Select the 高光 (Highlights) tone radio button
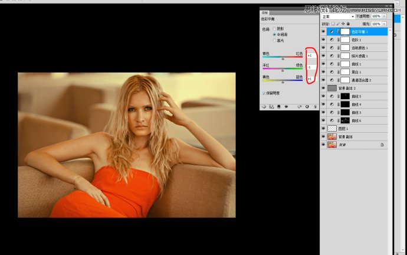 [274, 41]
